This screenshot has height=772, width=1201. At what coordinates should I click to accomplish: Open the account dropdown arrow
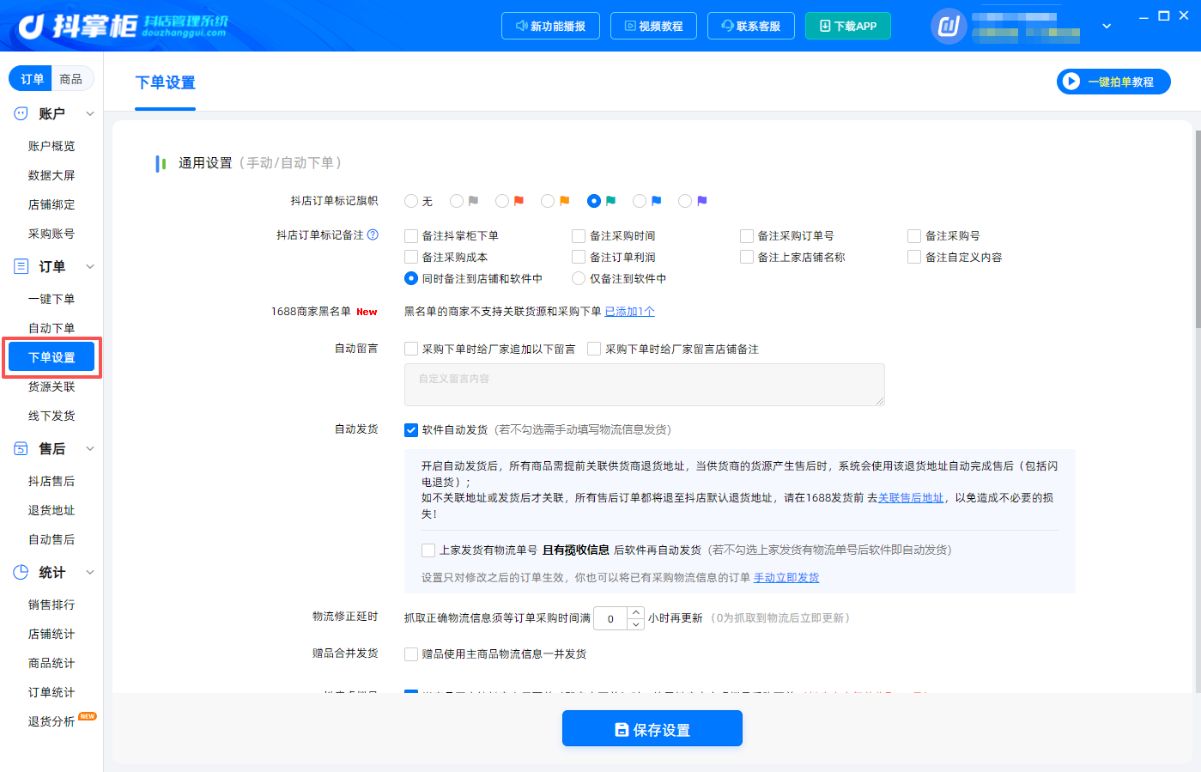(x=1107, y=27)
